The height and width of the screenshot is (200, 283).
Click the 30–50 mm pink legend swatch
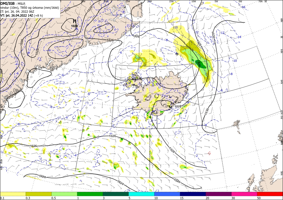(245, 194)
